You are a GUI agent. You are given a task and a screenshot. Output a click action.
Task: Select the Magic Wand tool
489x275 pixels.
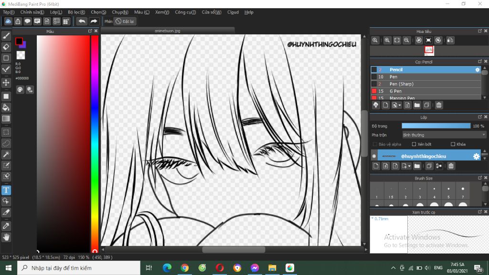pyautogui.click(x=6, y=154)
